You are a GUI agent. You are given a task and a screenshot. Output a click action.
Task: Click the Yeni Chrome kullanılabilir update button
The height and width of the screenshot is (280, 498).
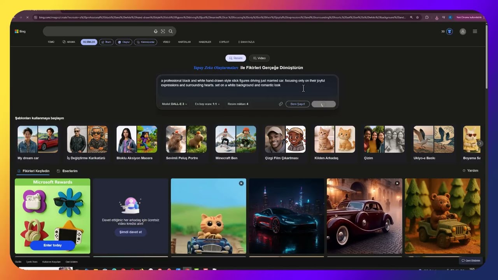[x=469, y=17]
